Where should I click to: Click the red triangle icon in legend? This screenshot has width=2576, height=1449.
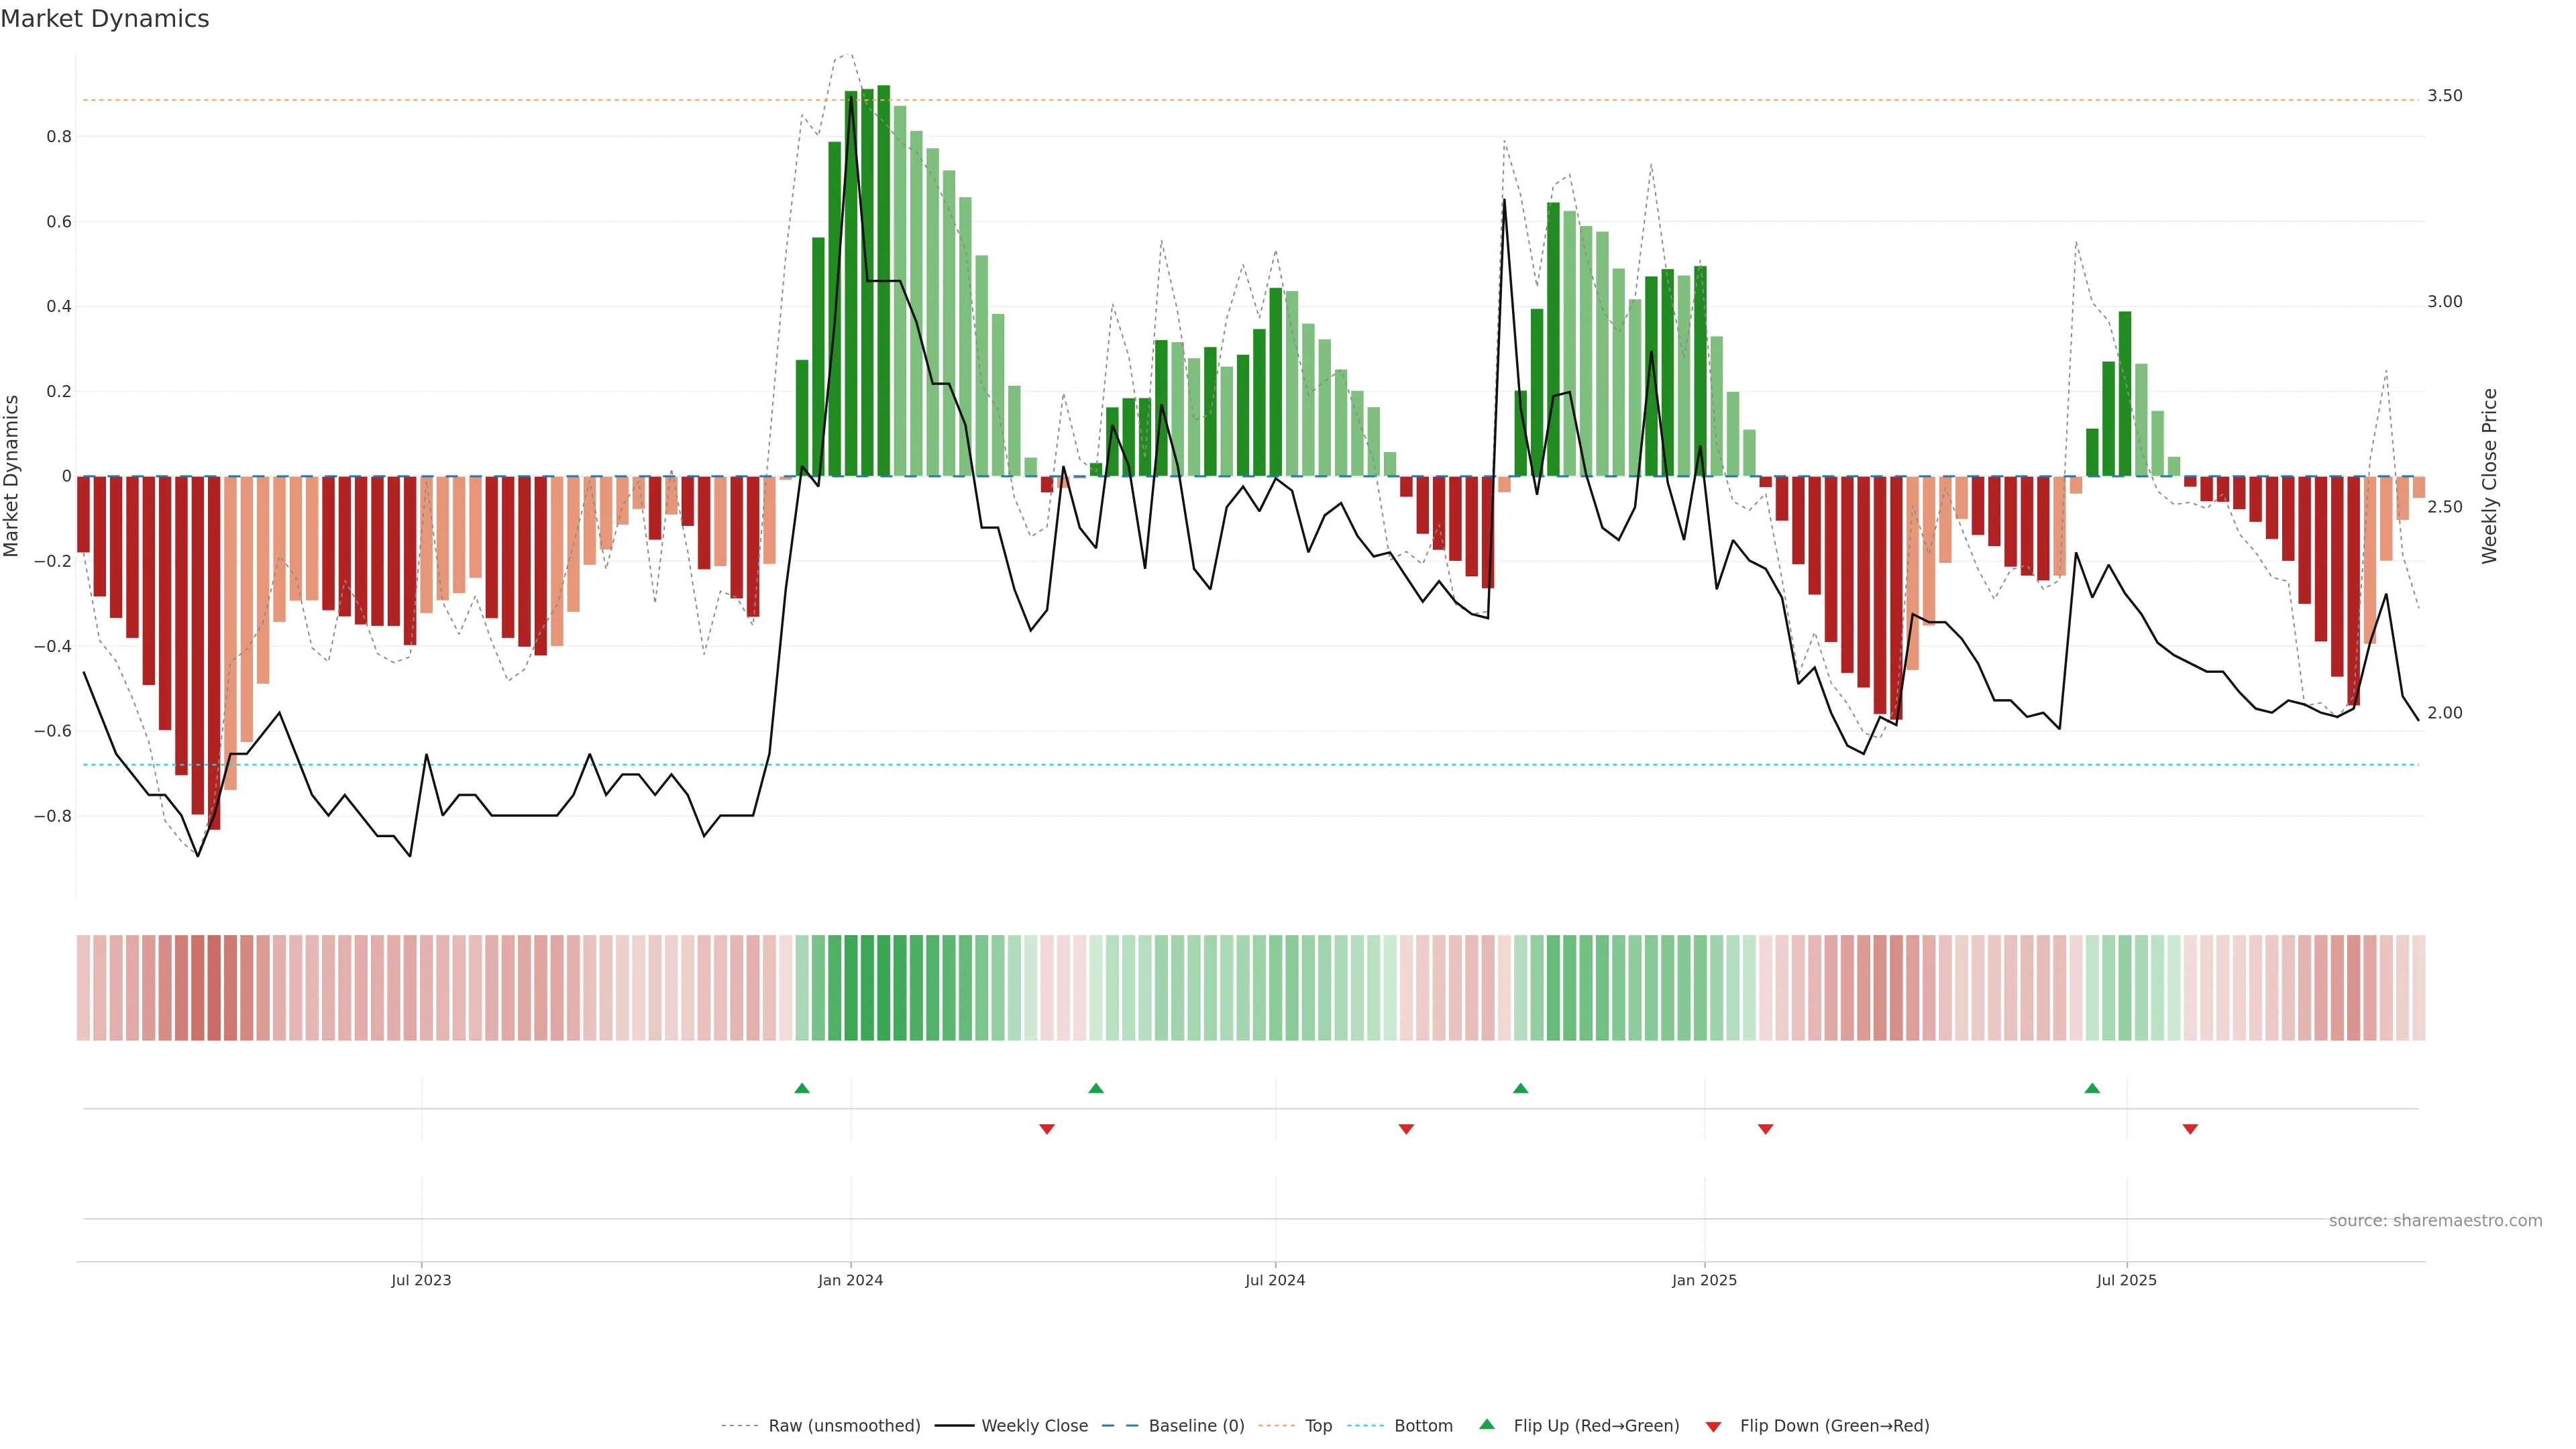click(1713, 1427)
